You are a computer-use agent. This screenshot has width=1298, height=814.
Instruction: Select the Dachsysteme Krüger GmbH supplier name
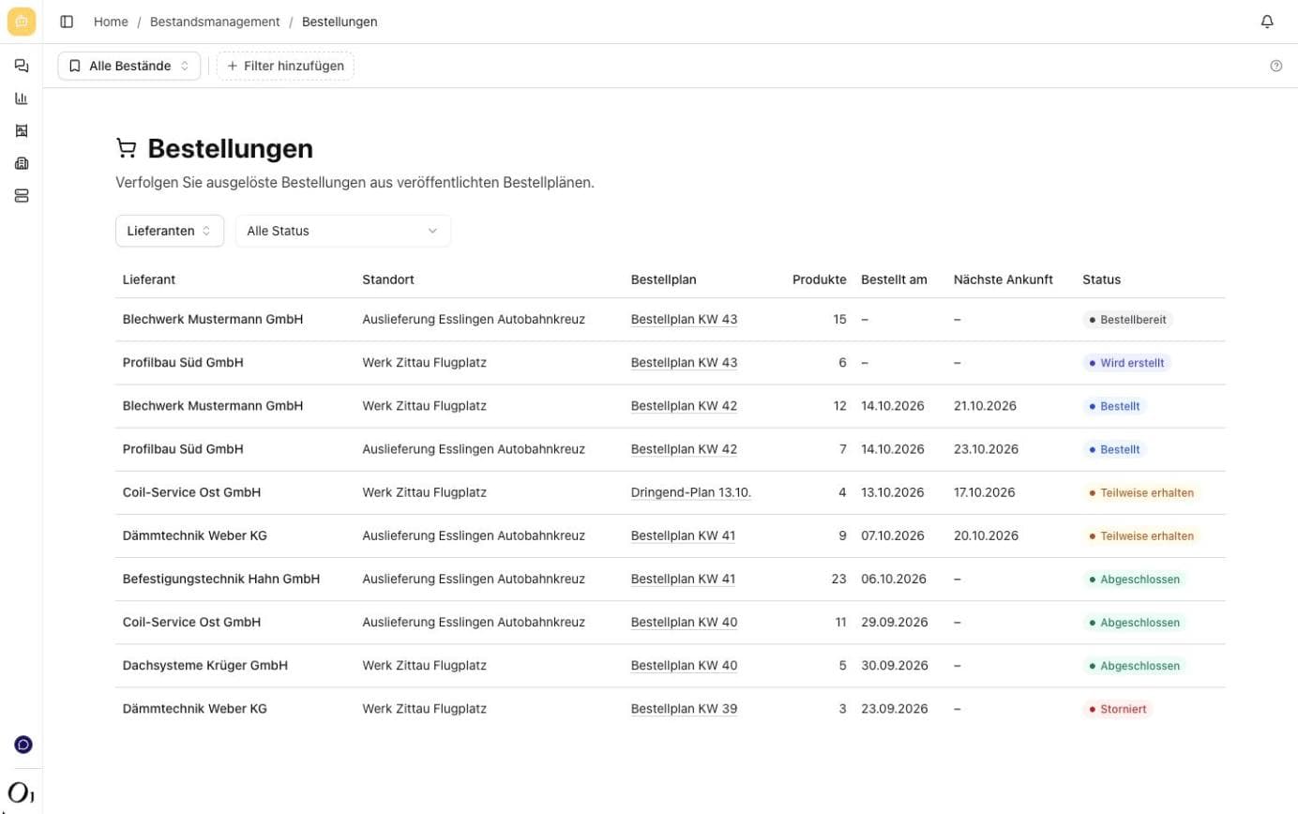(x=205, y=666)
